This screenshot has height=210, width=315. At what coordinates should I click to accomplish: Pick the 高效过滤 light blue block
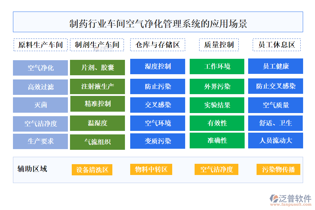pyautogui.click(x=41, y=87)
